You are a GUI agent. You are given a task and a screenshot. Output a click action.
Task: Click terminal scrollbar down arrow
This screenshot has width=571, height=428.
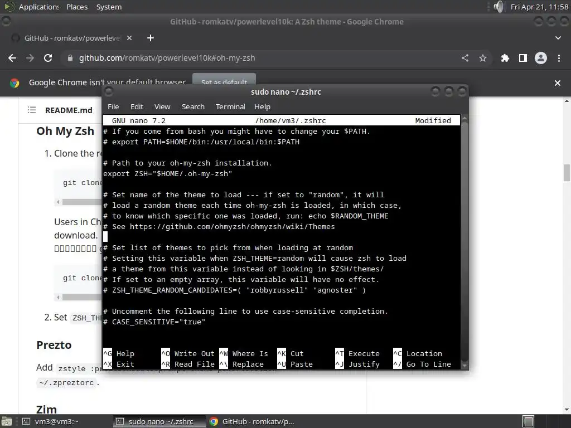(464, 366)
